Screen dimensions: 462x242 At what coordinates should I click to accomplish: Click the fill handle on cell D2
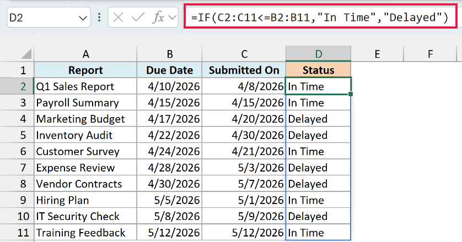point(350,94)
